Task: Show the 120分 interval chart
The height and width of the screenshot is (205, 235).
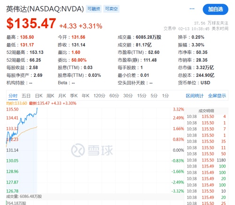Action: [99, 95]
